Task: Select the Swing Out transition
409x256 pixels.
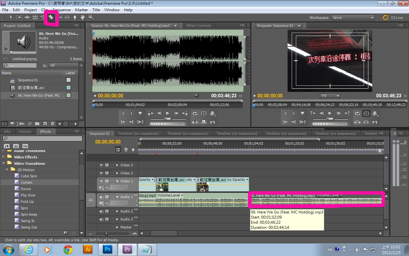Action: (29, 227)
